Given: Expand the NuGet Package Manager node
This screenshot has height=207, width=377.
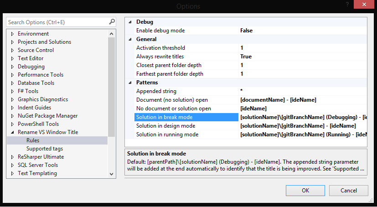Looking at the screenshot, I should 12,116.
